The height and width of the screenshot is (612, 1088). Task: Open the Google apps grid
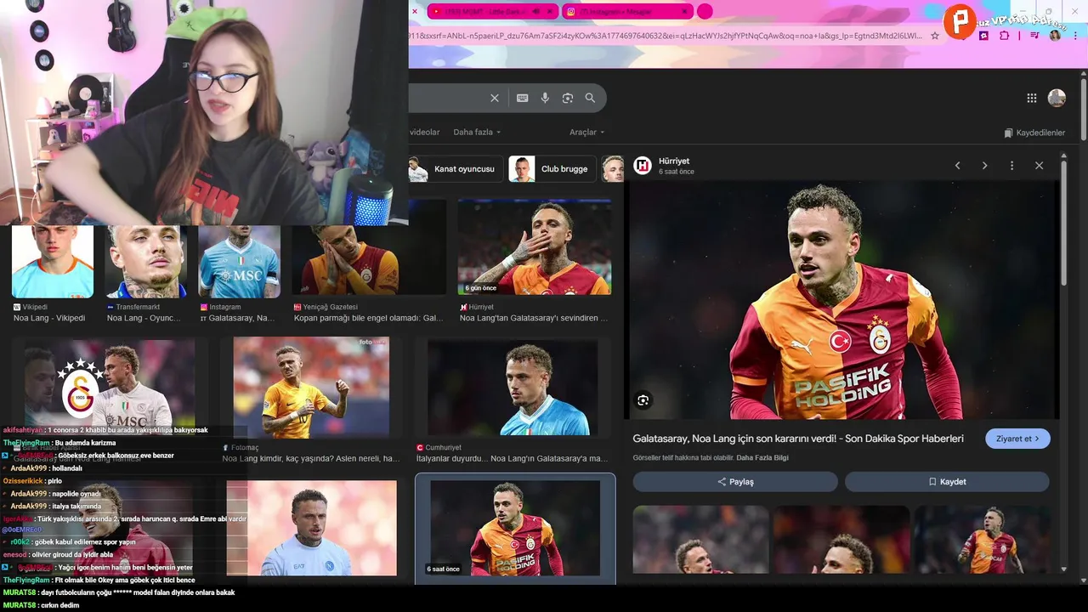(1032, 98)
